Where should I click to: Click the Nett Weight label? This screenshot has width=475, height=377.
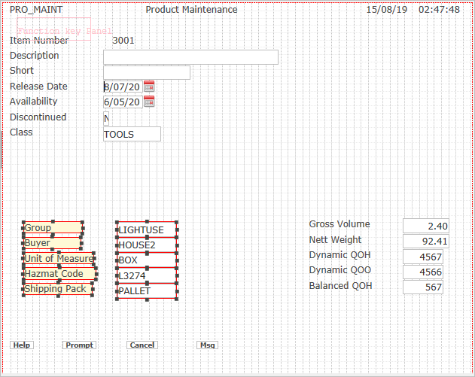[335, 239]
